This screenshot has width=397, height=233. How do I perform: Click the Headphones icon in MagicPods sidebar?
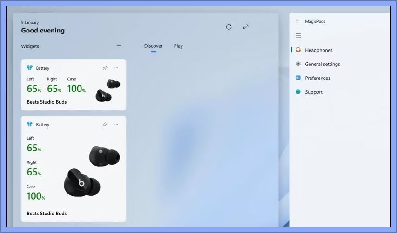pyautogui.click(x=298, y=50)
